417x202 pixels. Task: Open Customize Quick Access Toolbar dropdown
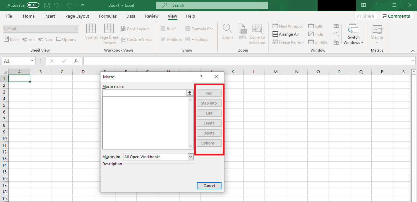pos(82,5)
